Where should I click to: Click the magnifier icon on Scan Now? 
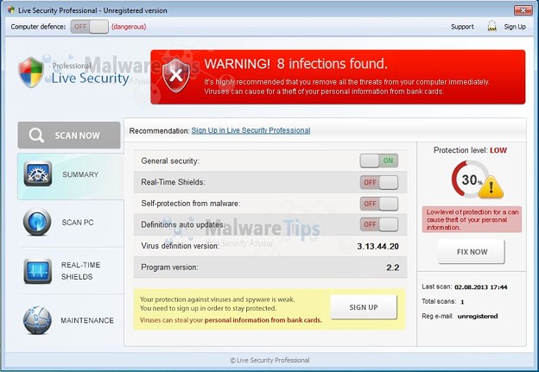[x=36, y=136]
